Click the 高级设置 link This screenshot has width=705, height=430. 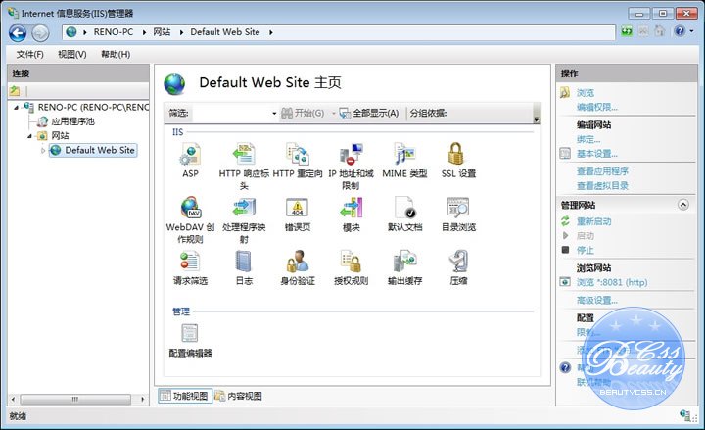click(596, 300)
